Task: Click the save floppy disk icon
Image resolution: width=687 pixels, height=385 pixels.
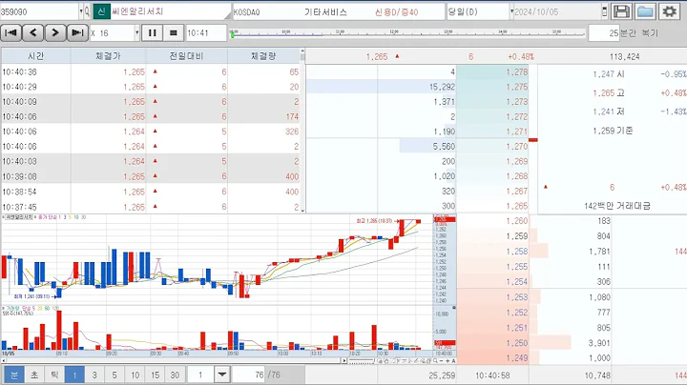Action: click(x=621, y=11)
